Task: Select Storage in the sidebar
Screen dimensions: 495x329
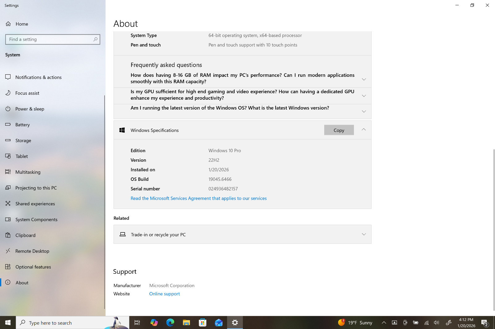Action: [53, 140]
